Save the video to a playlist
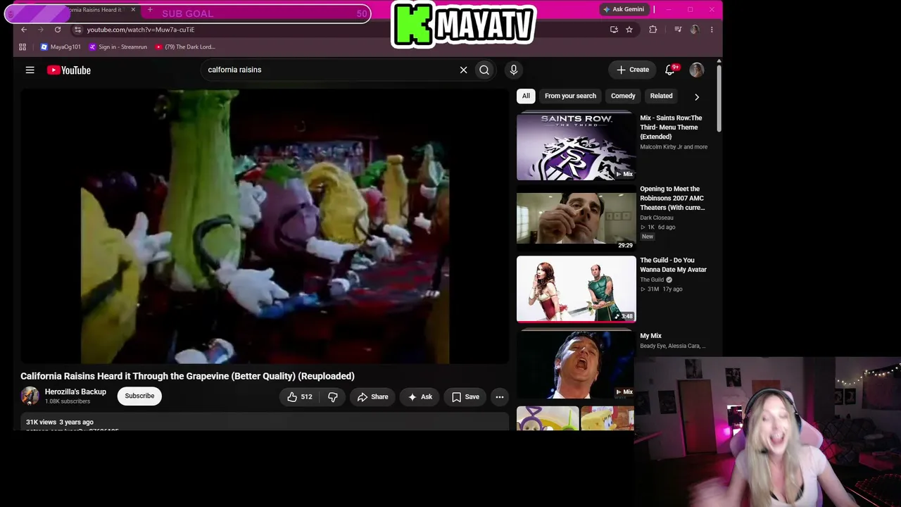This screenshot has width=901, height=507. click(x=465, y=397)
